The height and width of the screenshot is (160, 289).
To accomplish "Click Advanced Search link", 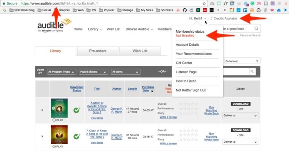I will (x=250, y=35).
